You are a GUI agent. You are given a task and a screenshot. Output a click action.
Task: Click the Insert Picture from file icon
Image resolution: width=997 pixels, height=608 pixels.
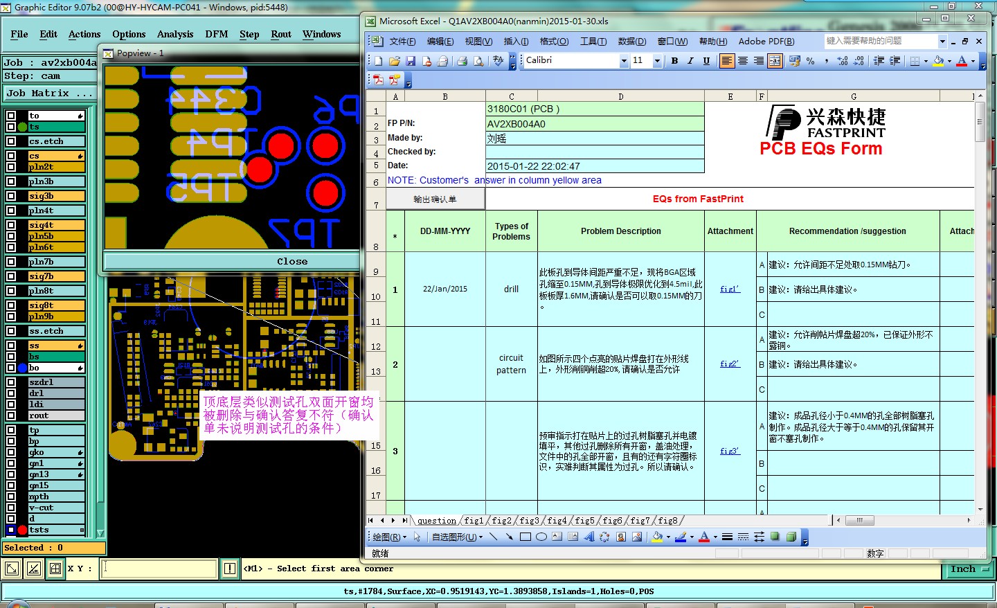[637, 537]
